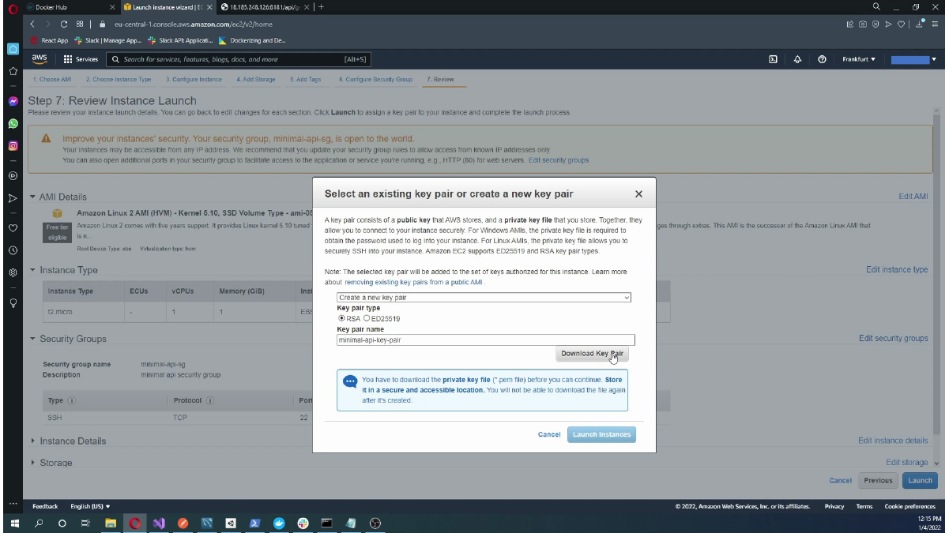Close the key pair dialog with X

638,193
